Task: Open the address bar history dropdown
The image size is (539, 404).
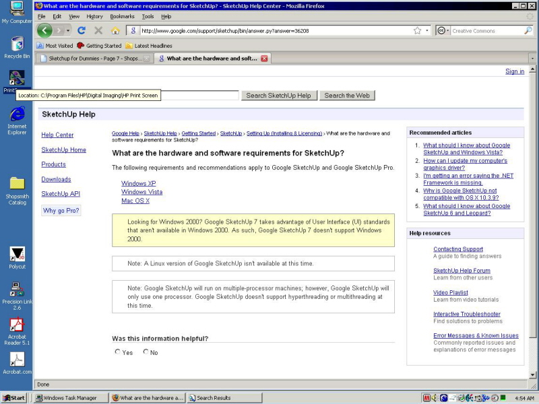Action: [x=427, y=30]
